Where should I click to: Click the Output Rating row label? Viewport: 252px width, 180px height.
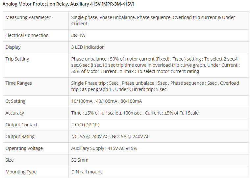coord(20,136)
